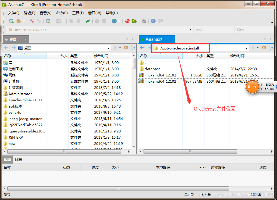277x200 pixels.
Task: Open Session Properties window-gear icon
Action: (49, 21)
